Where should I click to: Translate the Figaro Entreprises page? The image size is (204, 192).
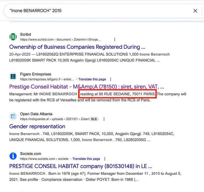pos(92,79)
